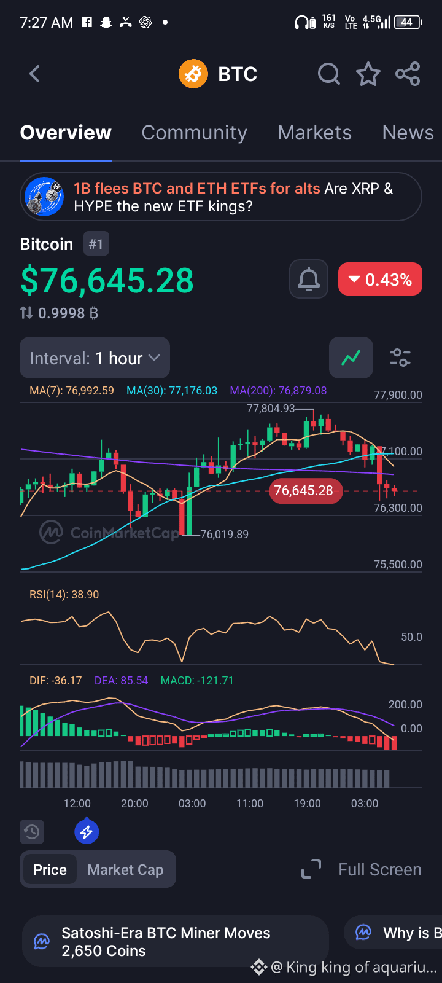
Task: Tap MA(7): 76,992.59 label
Action: click(x=72, y=390)
